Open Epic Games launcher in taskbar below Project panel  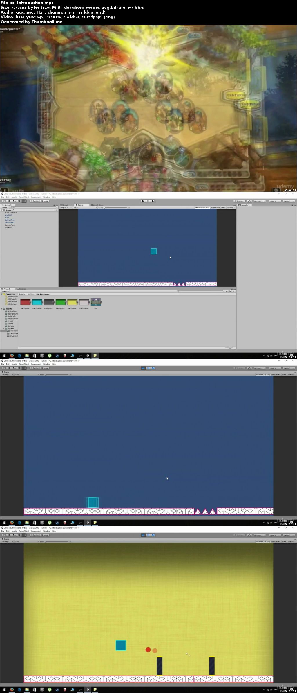(x=42, y=356)
